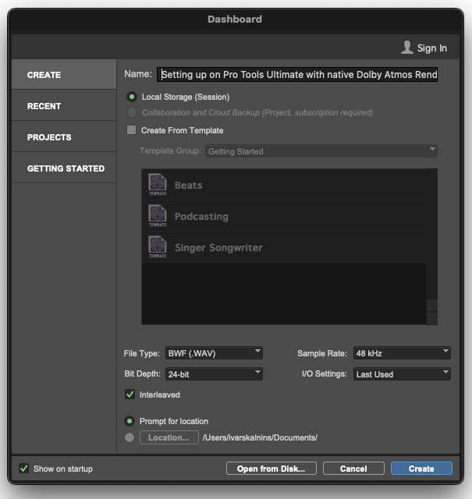The image size is (472, 499).
Task: Click the Cancel button
Action: pos(353,469)
